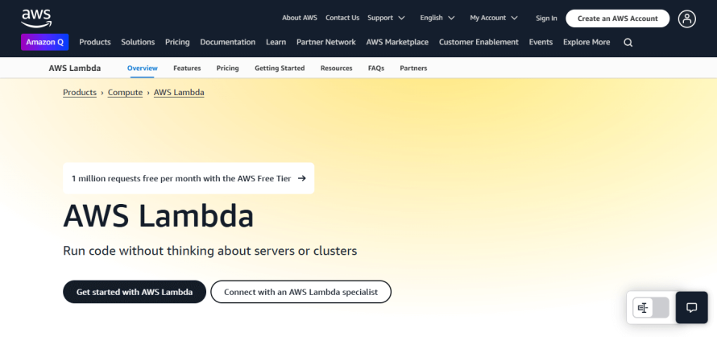Open the Customer Enablement menu

479,42
